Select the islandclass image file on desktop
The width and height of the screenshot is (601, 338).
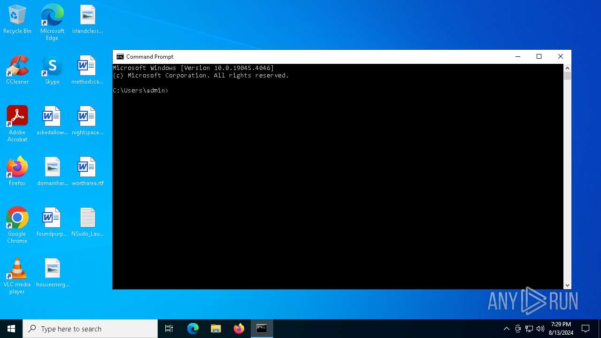pos(87,20)
